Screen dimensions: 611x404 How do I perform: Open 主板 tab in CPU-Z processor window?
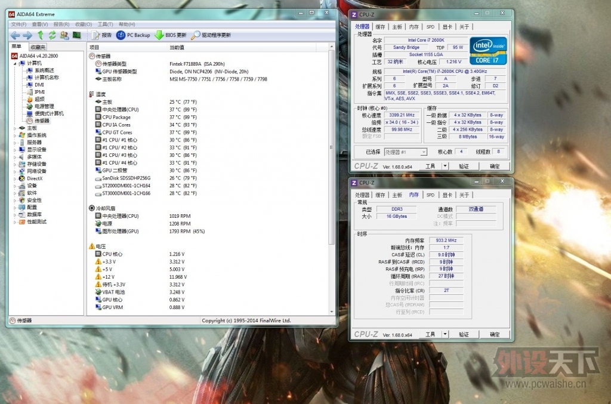tap(397, 26)
